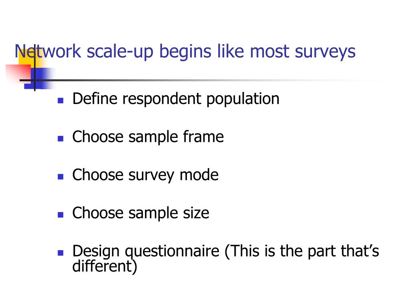
Task: Click the slide title about Network scale-up
Action: [185, 51]
